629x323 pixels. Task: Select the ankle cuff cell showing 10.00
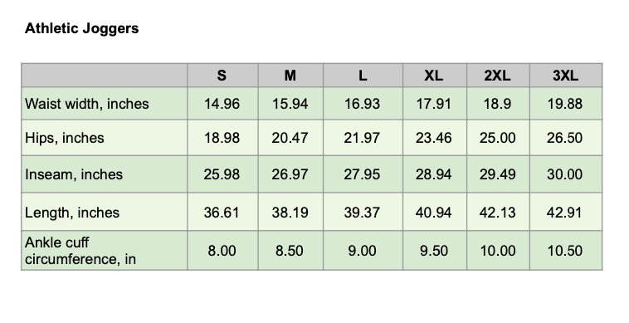coord(498,251)
